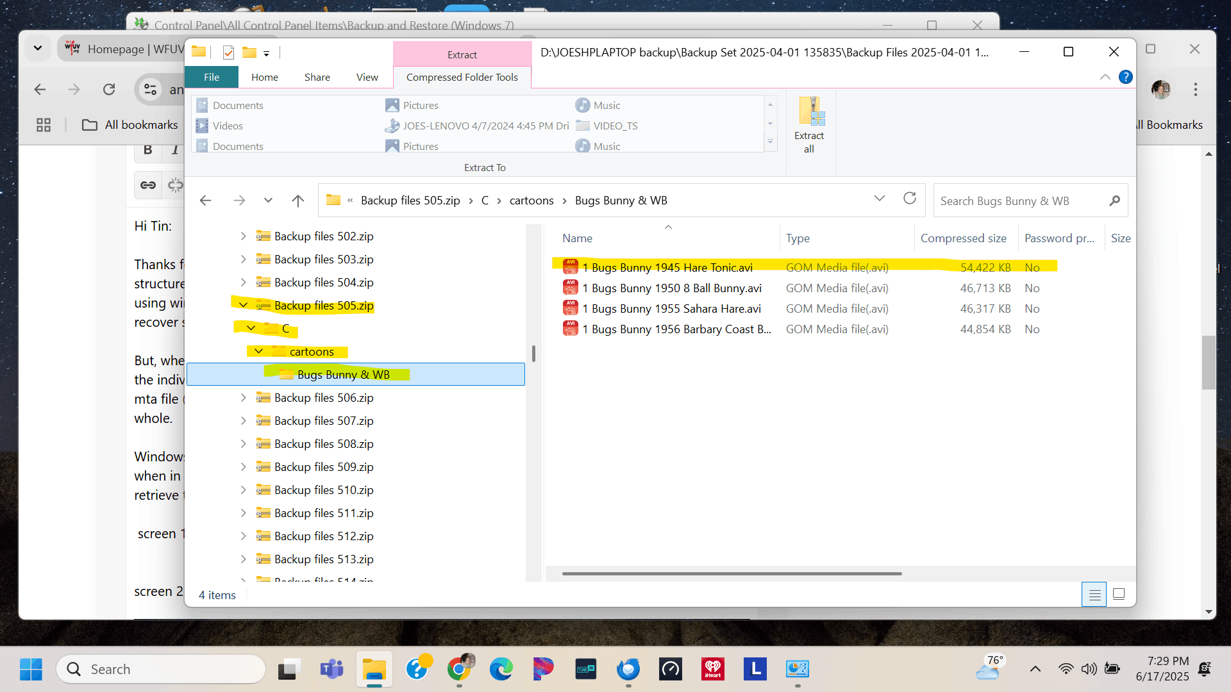Open the Compressed Folder Tools tab
1231x692 pixels.
[462, 77]
